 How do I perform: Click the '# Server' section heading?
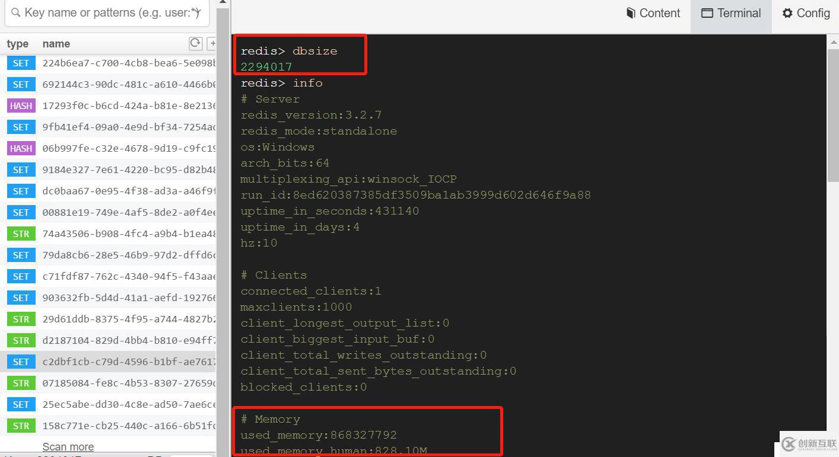click(x=270, y=99)
